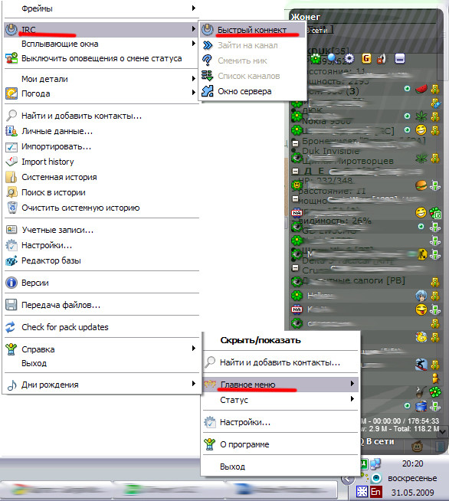Click the Total: 118.2 M traffic counter text
Viewport: 449px width, 501px height.
click(417, 429)
